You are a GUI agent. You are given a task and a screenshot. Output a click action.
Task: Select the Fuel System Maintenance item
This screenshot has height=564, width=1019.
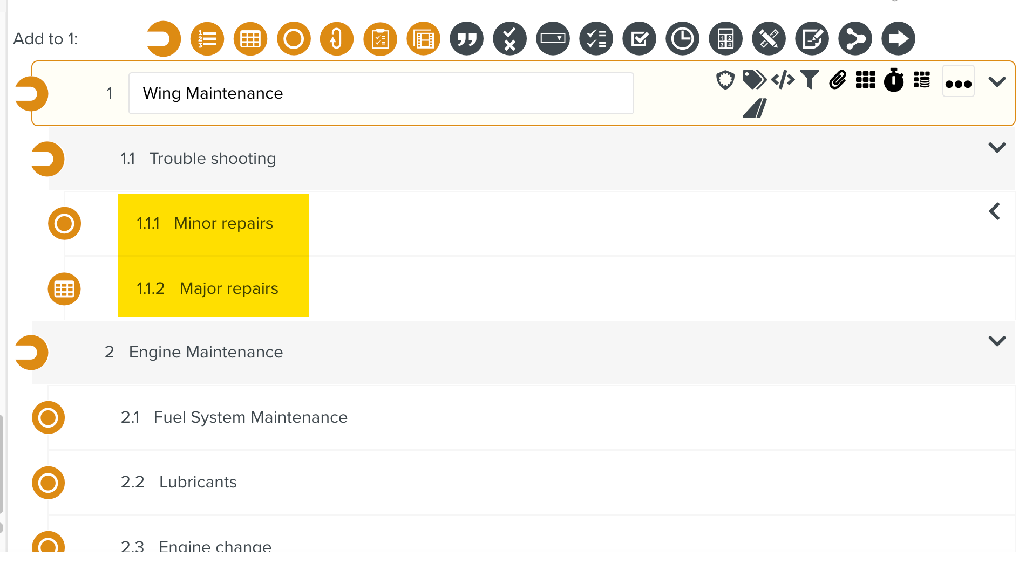pos(250,417)
